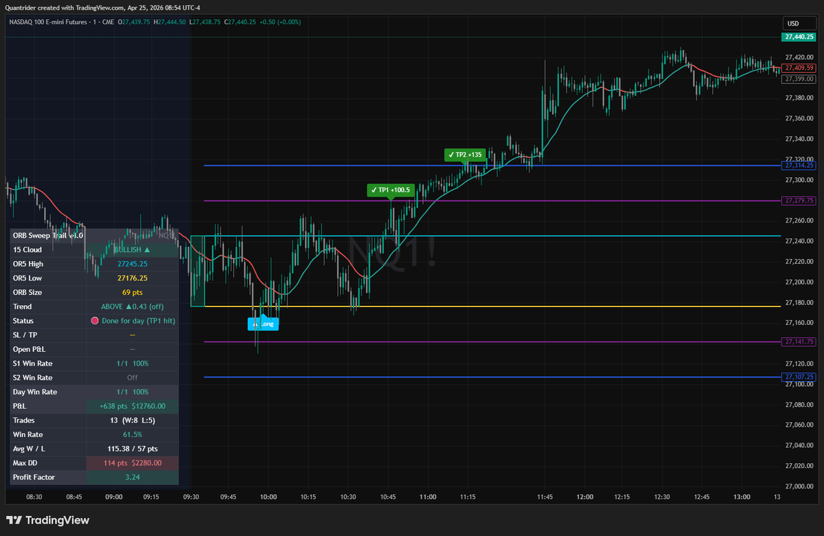Viewport: 824px width, 536px height.
Task: Click the 12:30 time axis label
Action: [x=663, y=497]
